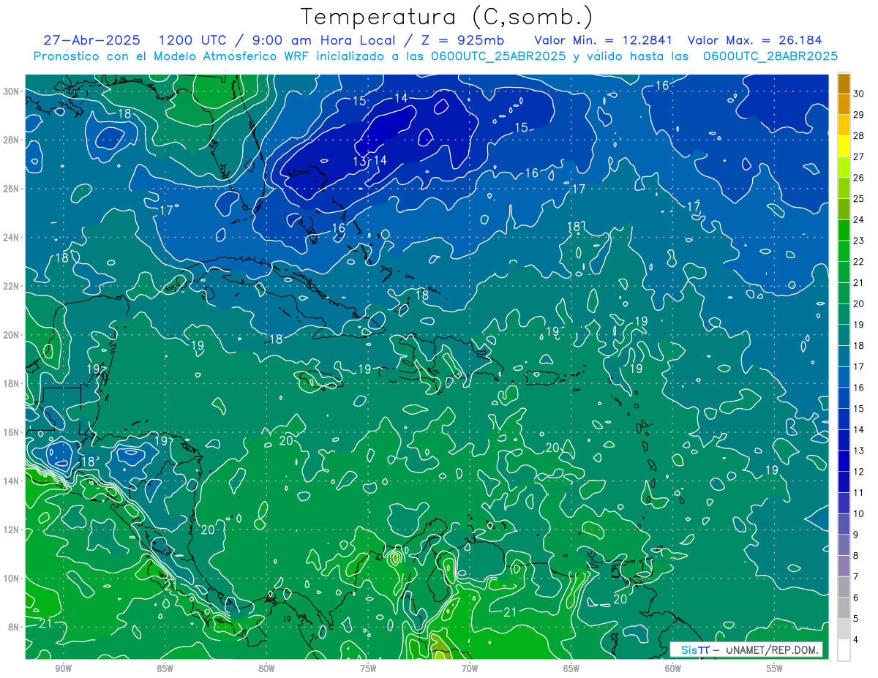Click the color scale number "29"
The image size is (878, 678).
pyautogui.click(x=858, y=114)
